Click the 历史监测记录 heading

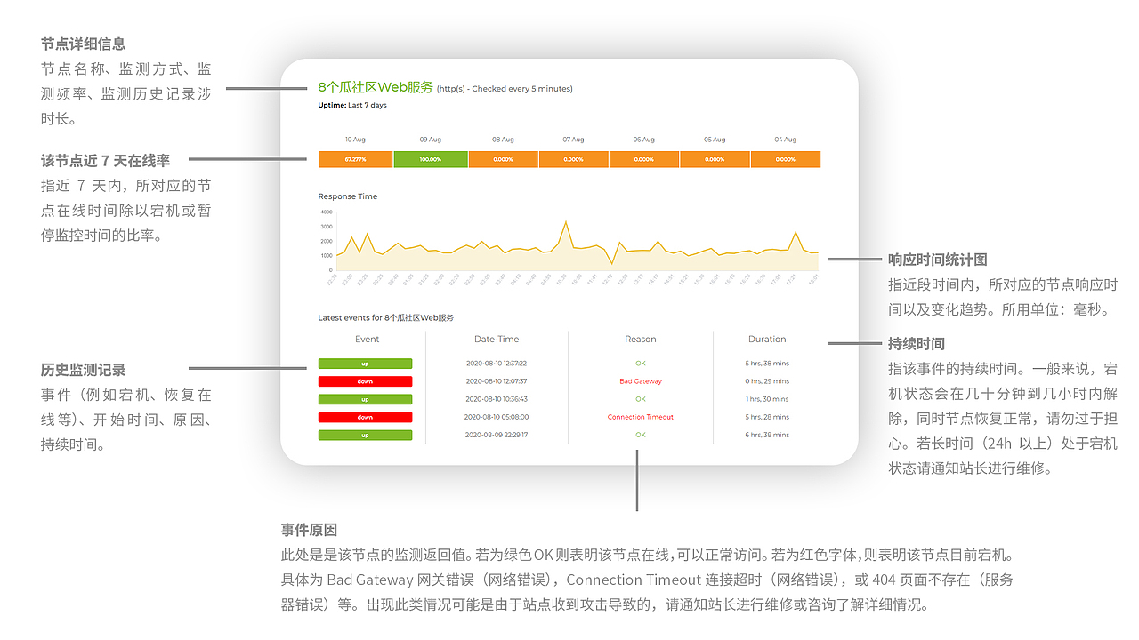pos(84,370)
